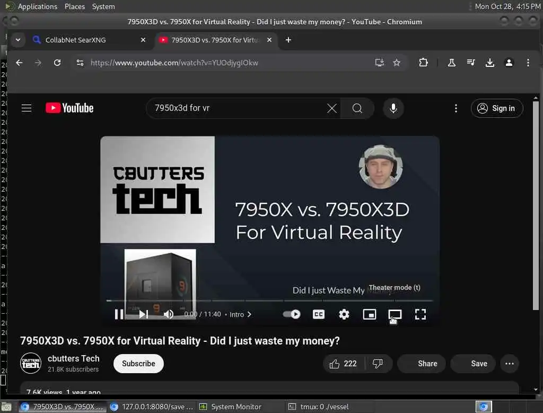View site information icon in address bar
Viewport: 543px width, 413px height.
point(80,63)
